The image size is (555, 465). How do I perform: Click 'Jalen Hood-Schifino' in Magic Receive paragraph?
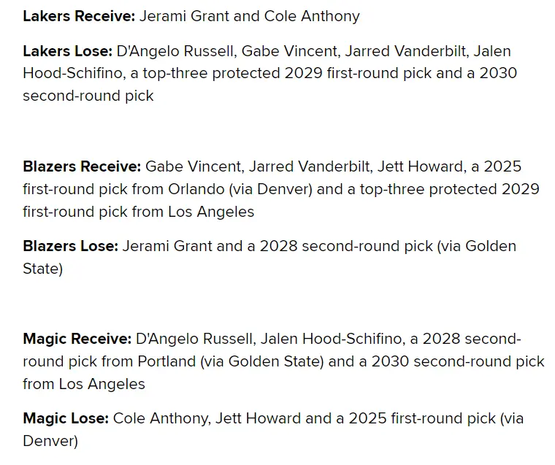(x=333, y=339)
